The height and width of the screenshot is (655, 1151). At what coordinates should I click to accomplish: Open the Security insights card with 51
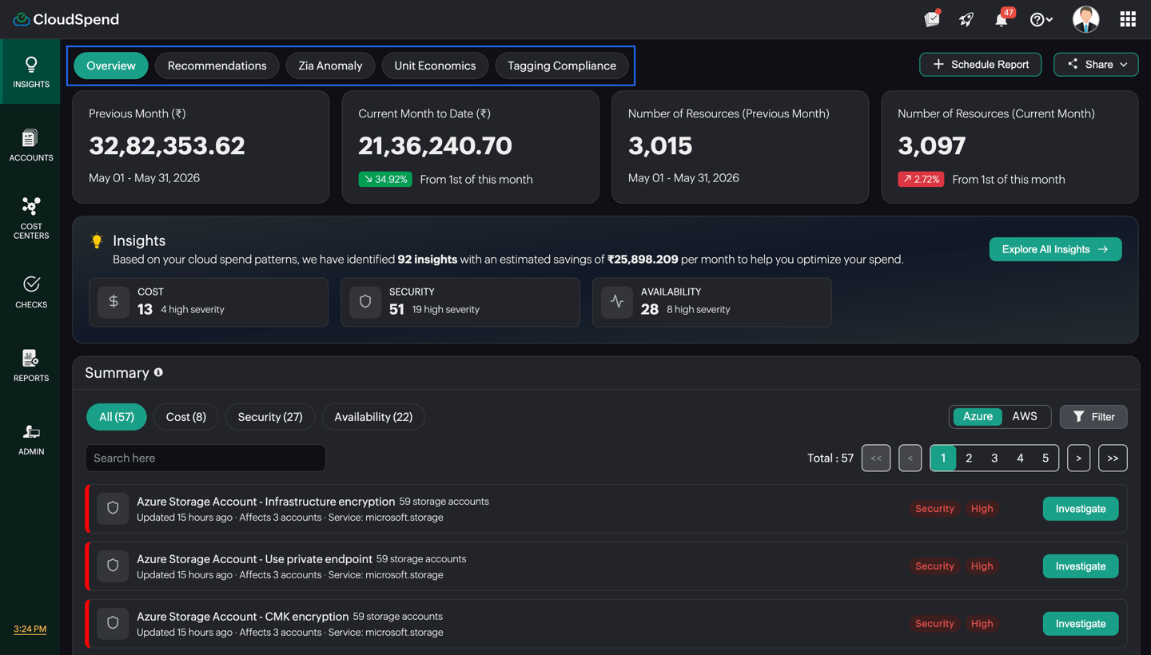click(x=460, y=302)
